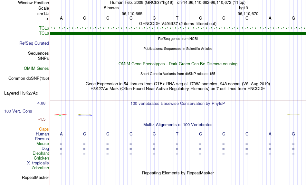Image resolution: width=306 pixels, height=185 pixels.
Task: Click the Mouse species label
Action: [43, 144]
